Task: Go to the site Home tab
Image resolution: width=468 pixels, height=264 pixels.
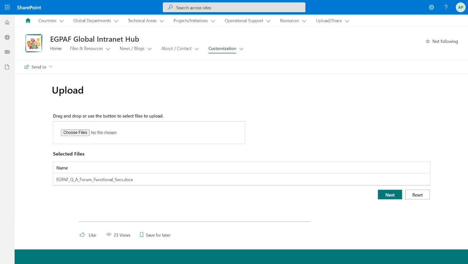Action: tap(56, 48)
